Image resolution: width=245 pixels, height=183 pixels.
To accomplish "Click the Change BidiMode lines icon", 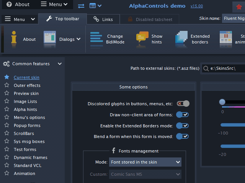I will pos(96,37).
